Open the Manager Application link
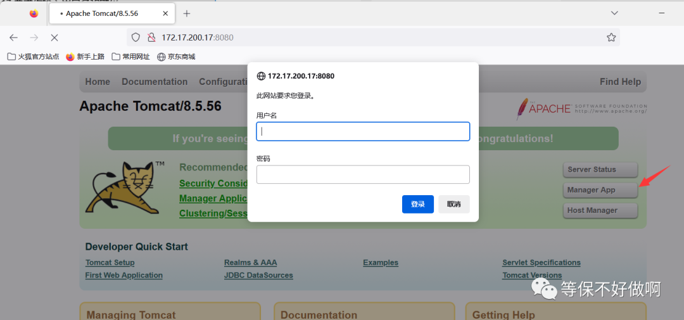 coord(213,198)
